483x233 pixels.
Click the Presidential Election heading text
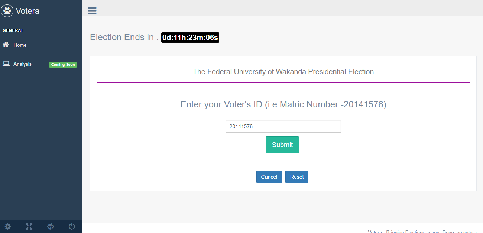point(283,72)
